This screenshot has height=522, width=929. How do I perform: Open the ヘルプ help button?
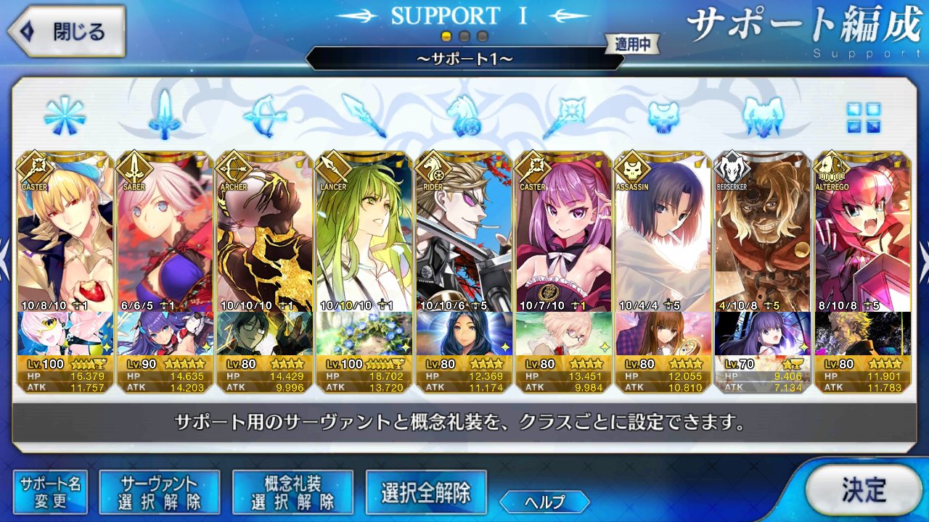click(544, 501)
